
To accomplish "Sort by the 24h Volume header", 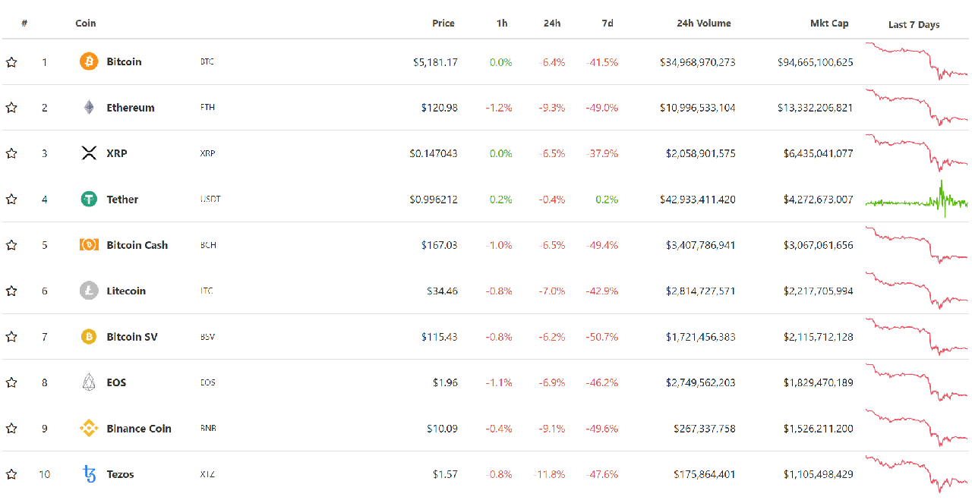I will 704,24.
